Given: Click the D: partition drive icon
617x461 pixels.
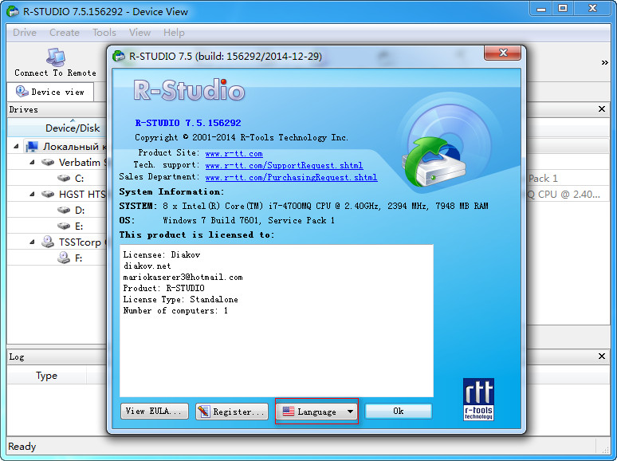Looking at the screenshot, I should click(64, 211).
